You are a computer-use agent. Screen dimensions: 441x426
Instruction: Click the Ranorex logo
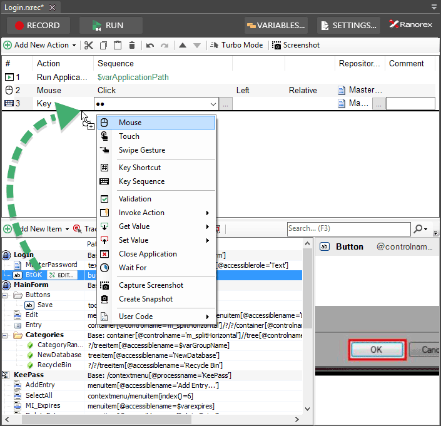point(410,24)
